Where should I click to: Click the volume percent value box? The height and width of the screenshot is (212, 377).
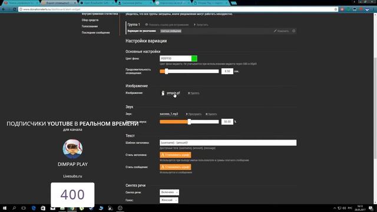pos(227,122)
